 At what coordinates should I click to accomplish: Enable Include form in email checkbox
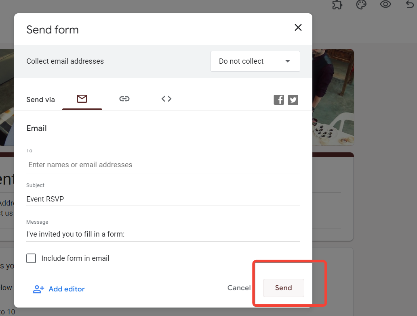31,258
